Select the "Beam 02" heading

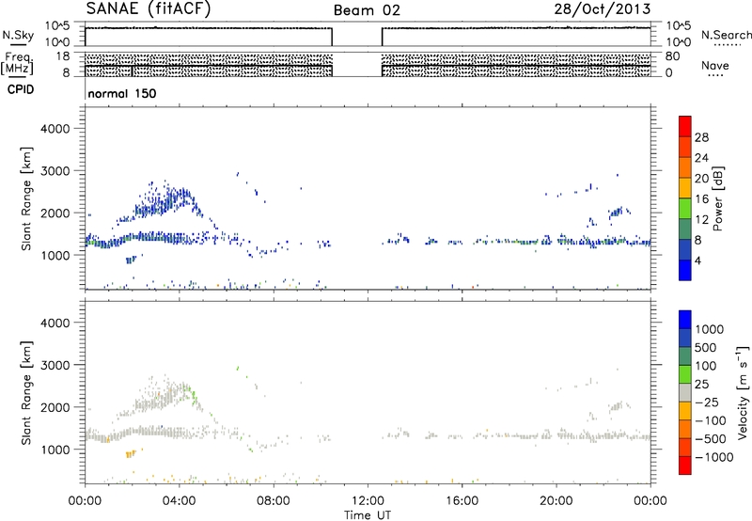pyautogui.click(x=367, y=10)
